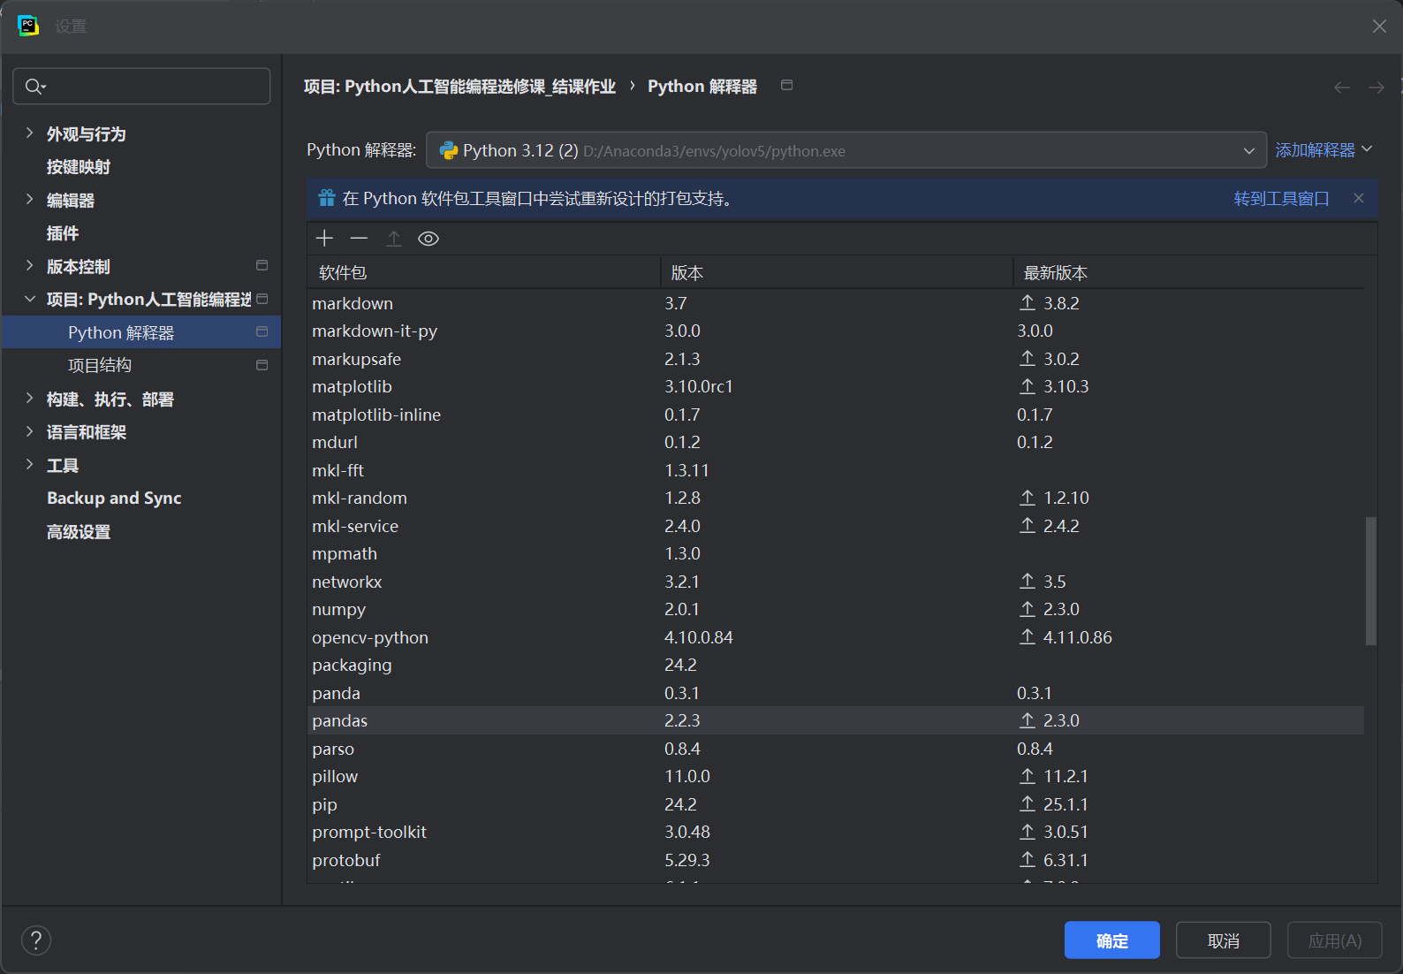
Task: Open the Python 解释器 settings page
Action: click(141, 332)
